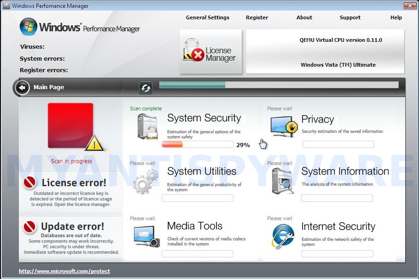Viewport: 419px width, 279px height.
Task: Close the Windows Perfomance Manager window
Action: [x=410, y=6]
